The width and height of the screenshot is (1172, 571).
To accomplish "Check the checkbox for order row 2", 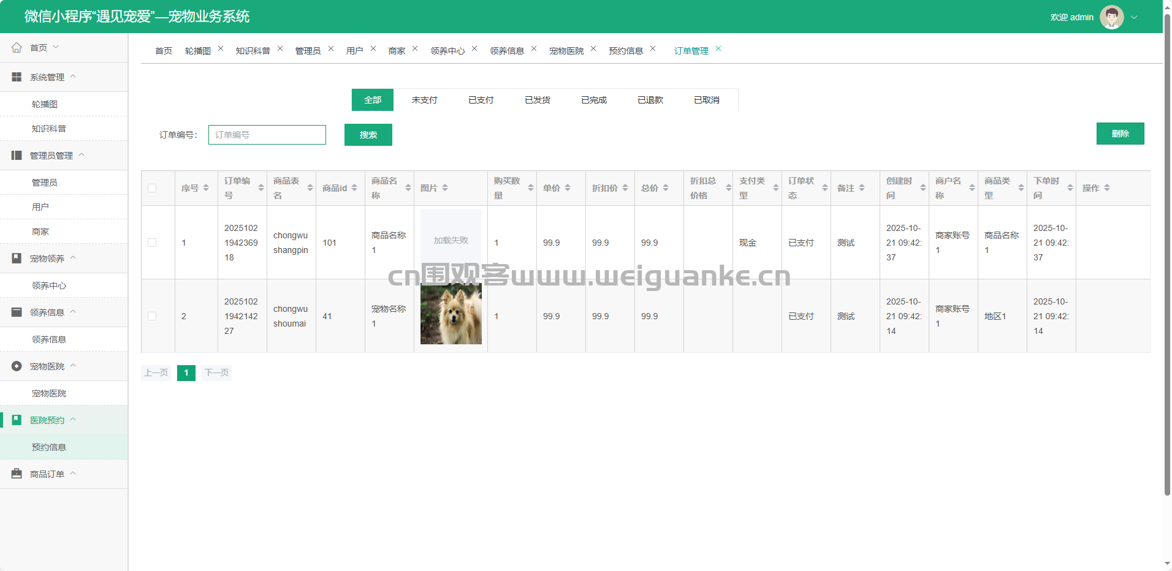I will (152, 316).
